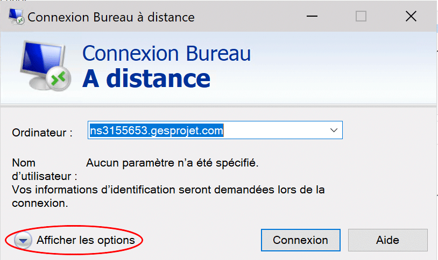Click the bold A distance banner text
This screenshot has width=438, height=260.
(x=146, y=78)
